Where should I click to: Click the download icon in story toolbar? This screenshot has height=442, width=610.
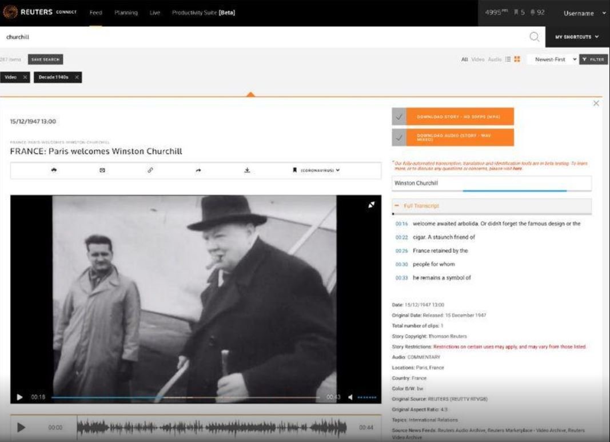point(247,170)
